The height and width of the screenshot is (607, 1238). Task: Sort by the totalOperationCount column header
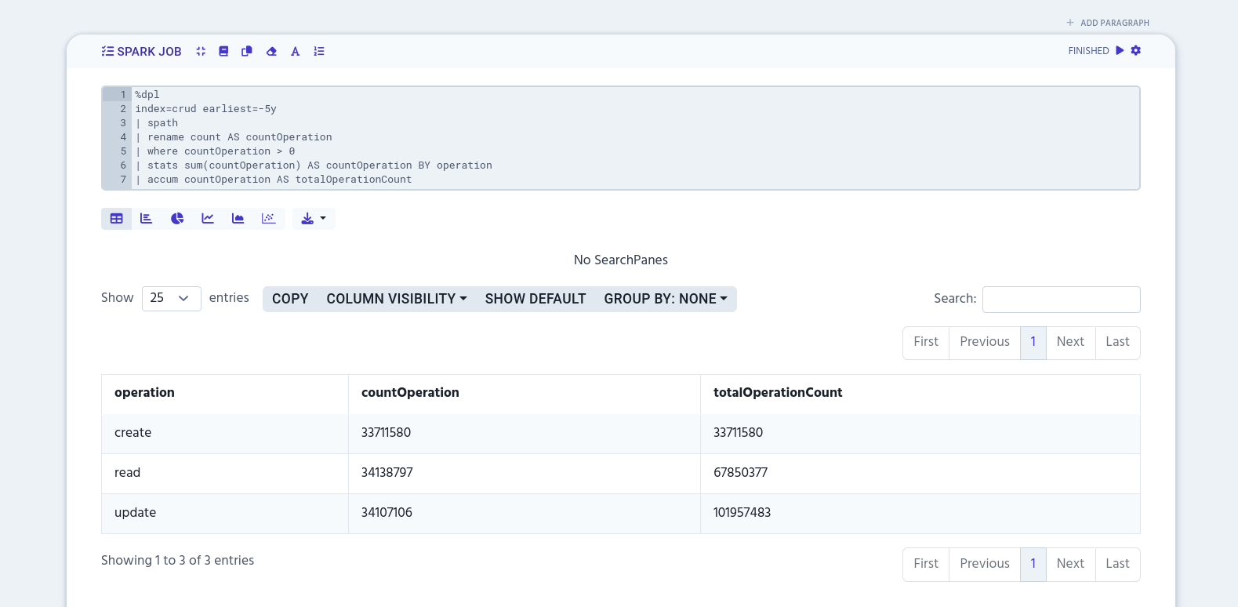point(920,393)
